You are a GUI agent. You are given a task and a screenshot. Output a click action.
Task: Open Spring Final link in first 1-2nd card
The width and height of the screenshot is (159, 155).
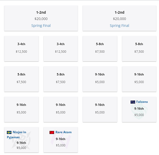click(x=41, y=26)
